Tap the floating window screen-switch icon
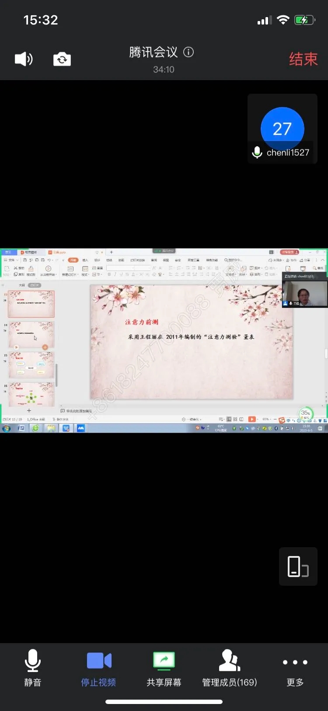The height and width of the screenshot is (711, 328). (x=298, y=566)
